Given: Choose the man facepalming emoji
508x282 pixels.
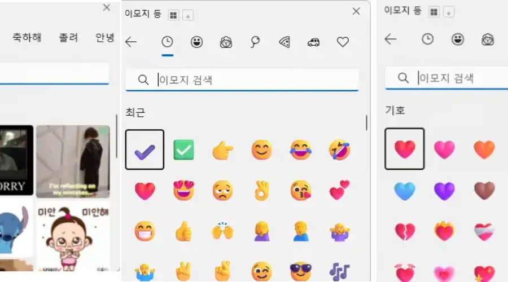Looking at the screenshot, I should coord(301,231).
